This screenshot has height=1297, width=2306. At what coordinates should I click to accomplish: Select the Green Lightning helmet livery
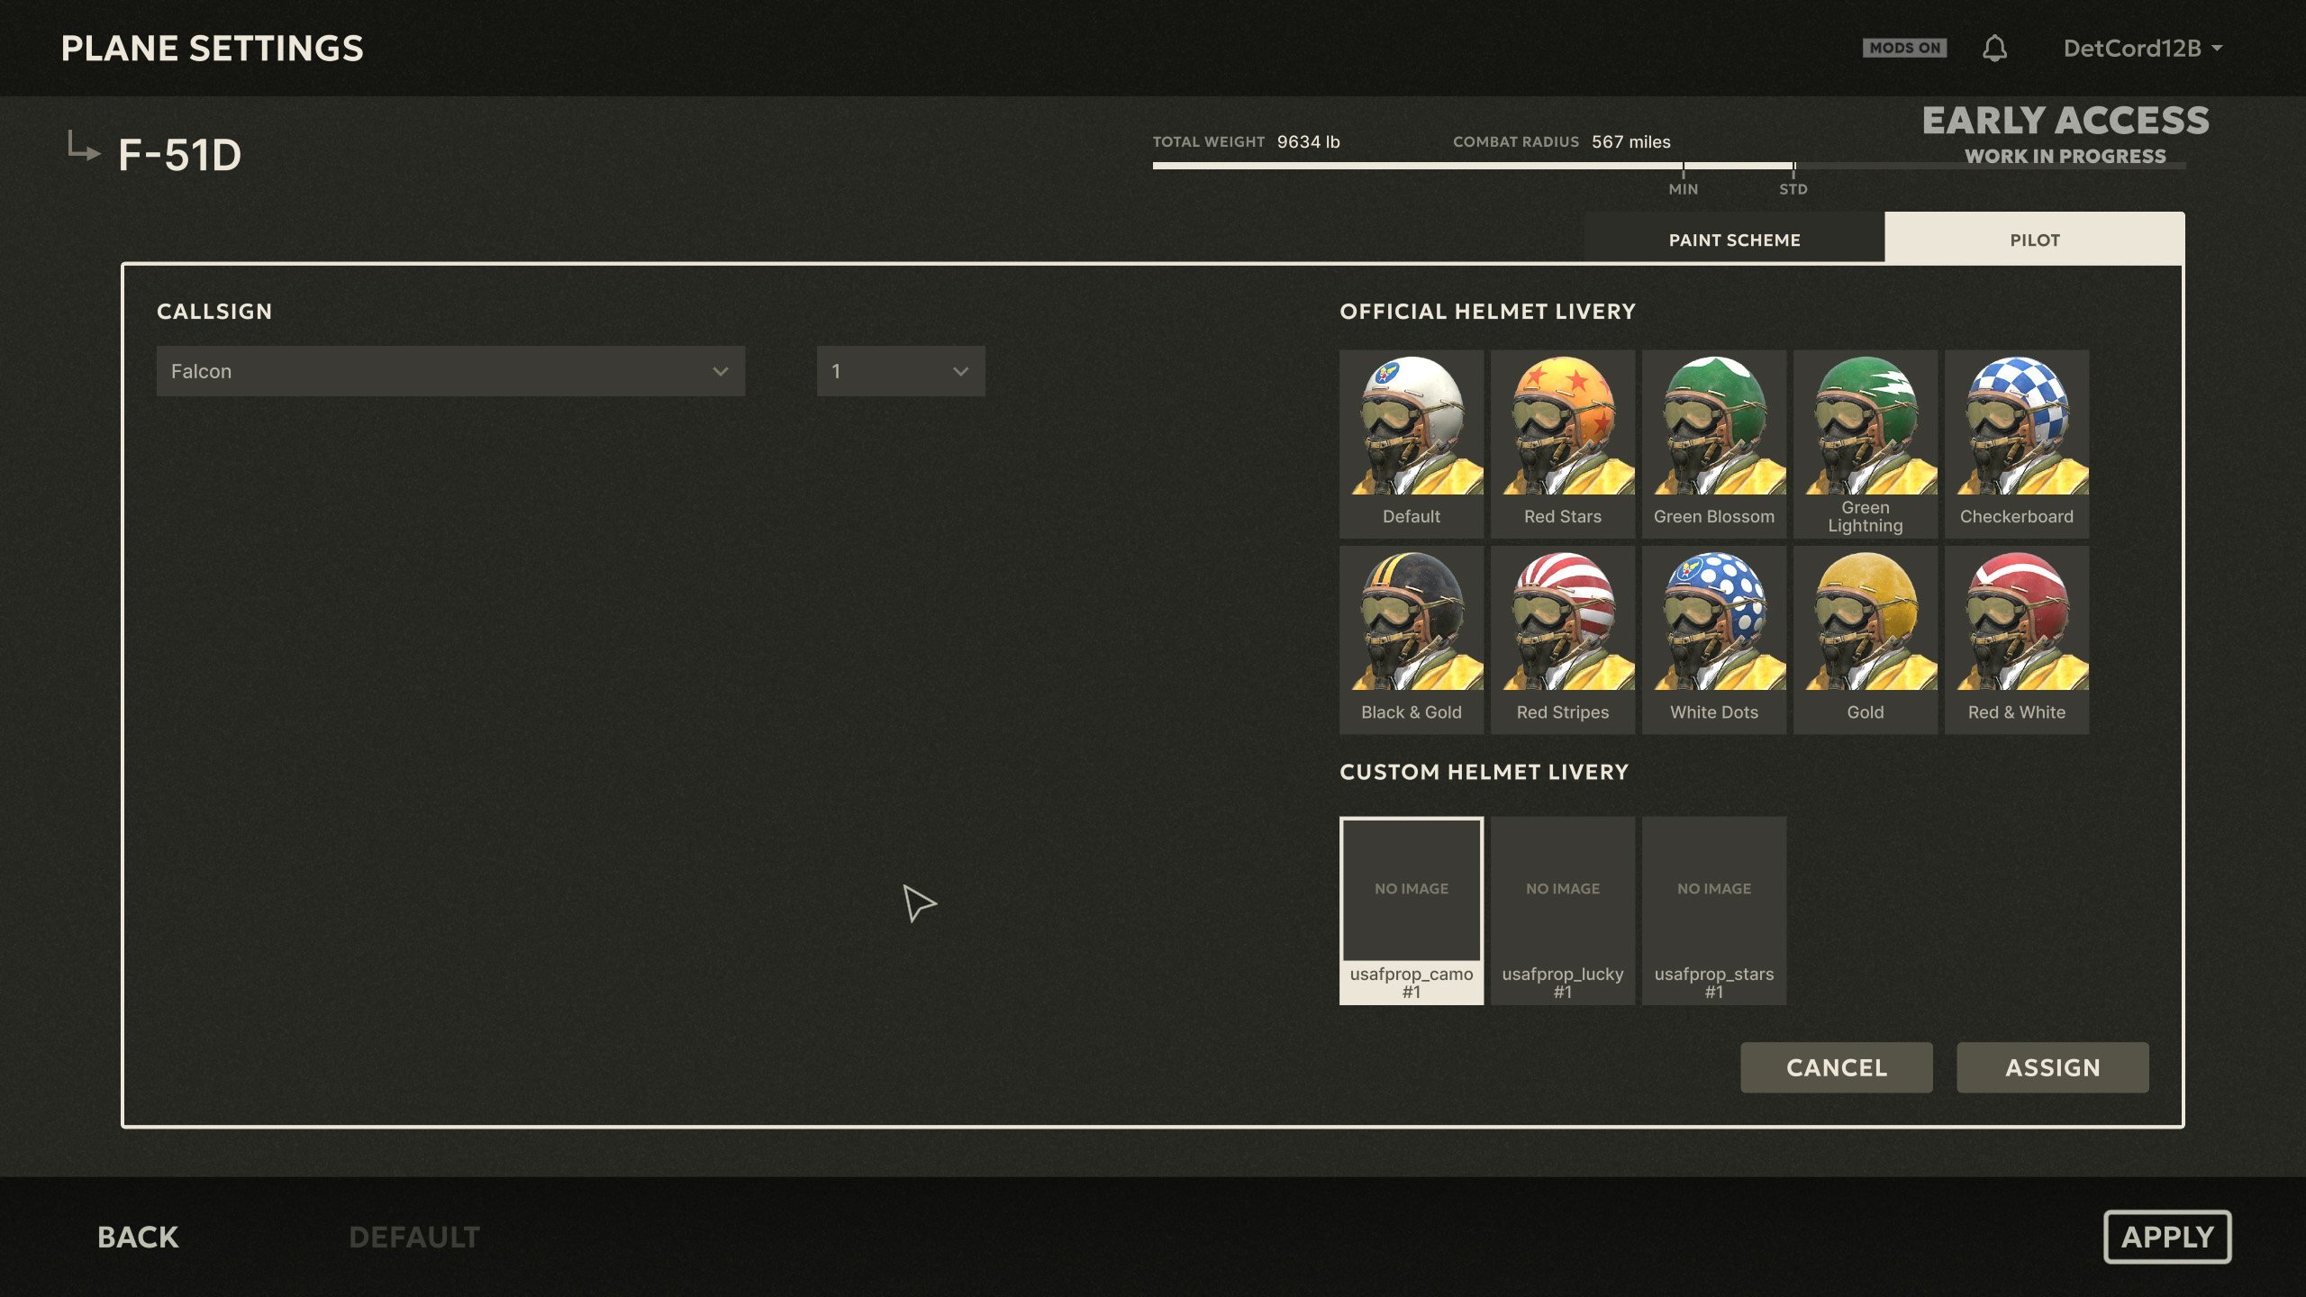(1865, 444)
